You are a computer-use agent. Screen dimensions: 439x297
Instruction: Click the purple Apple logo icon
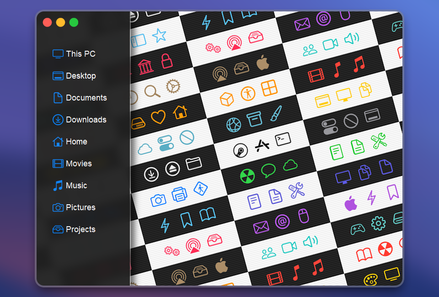coord(351,203)
